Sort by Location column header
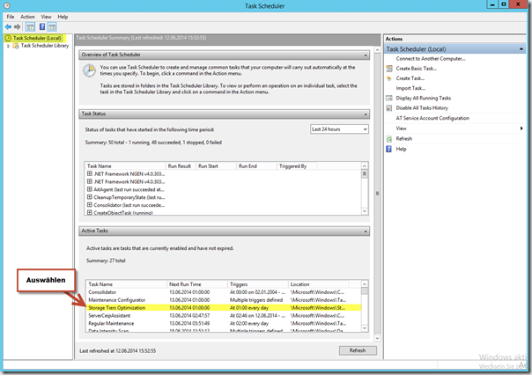This screenshot has width=532, height=375. pos(319,284)
